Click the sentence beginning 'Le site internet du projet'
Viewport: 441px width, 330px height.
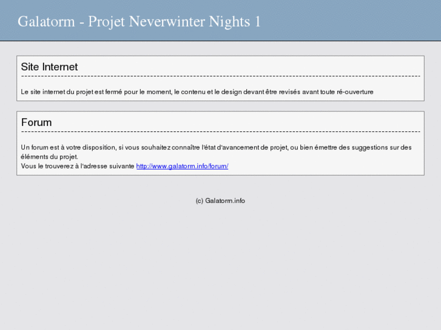coord(197,92)
